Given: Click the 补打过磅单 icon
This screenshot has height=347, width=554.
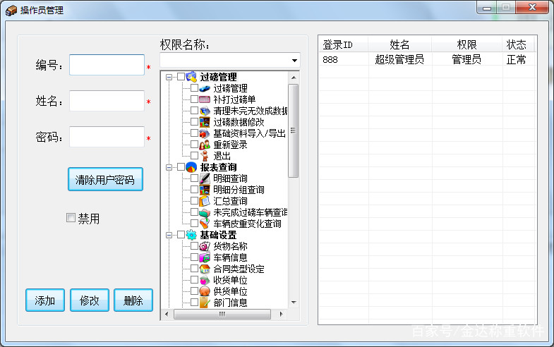Looking at the screenshot, I should 205,99.
